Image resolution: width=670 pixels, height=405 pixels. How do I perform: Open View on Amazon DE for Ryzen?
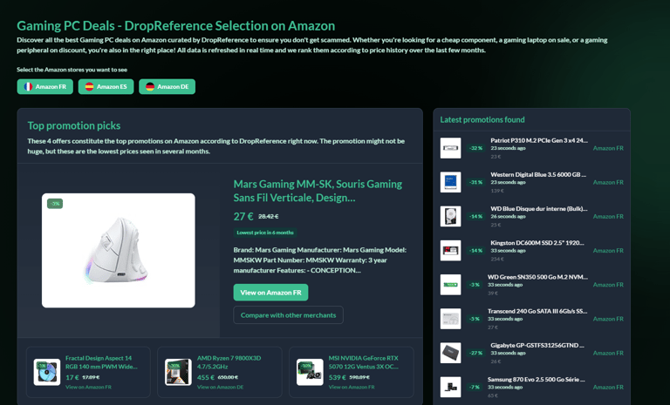coord(220,387)
